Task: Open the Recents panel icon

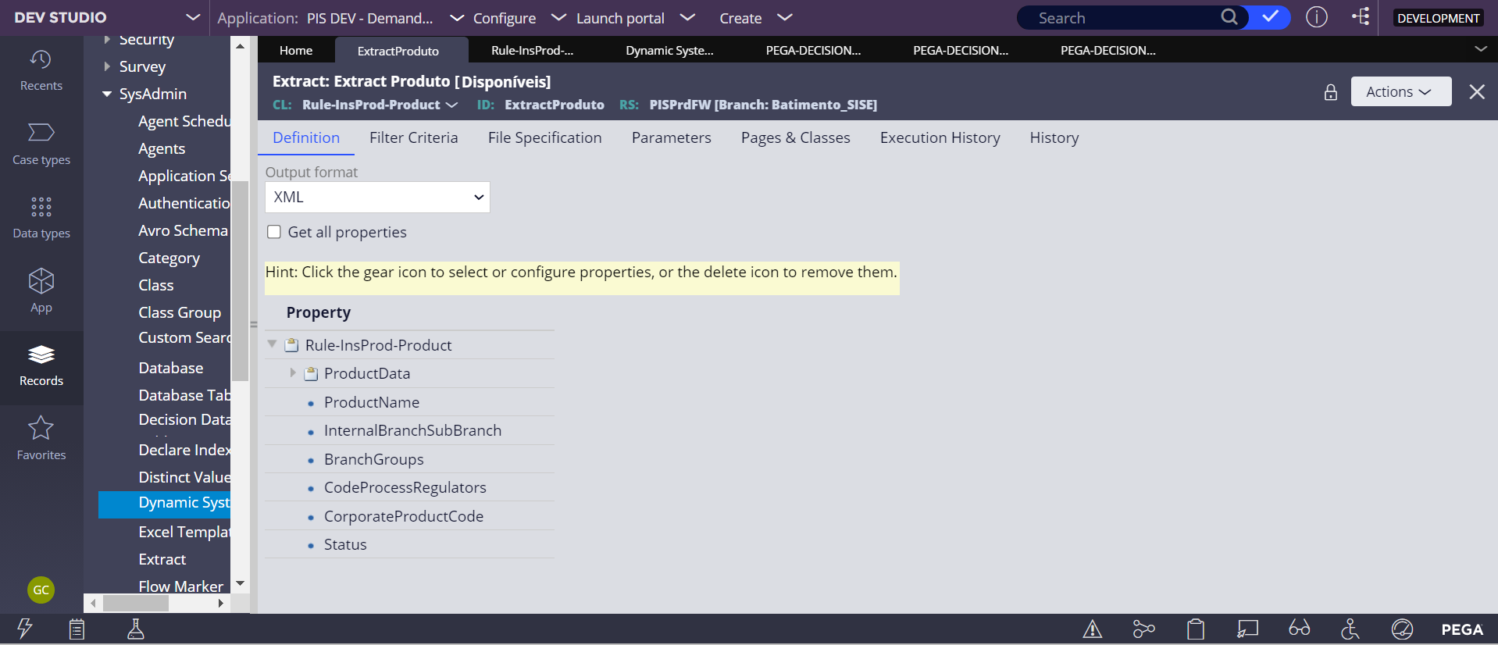Action: click(x=41, y=60)
